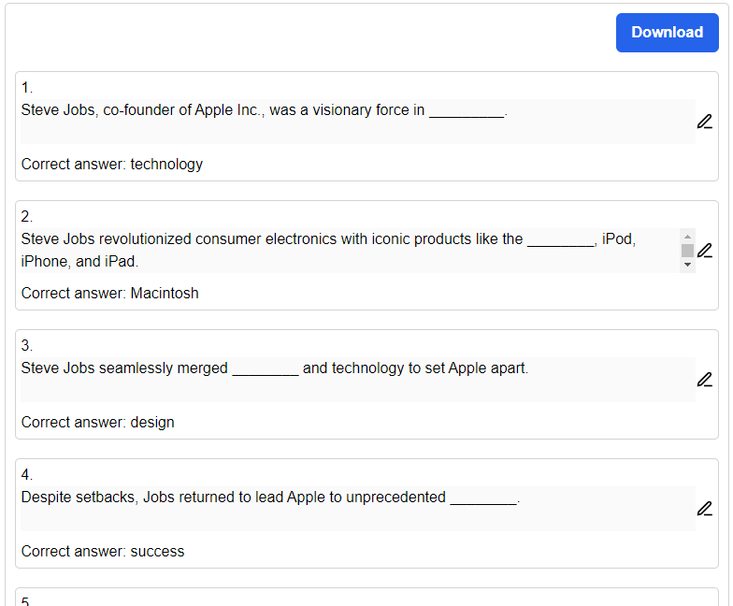Click scroll-up arrow in question 2 text box
Viewport: 733px width, 606px height.
tap(687, 237)
